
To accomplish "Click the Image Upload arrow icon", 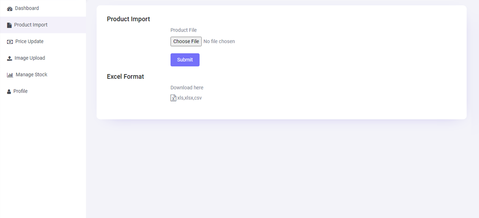I will tap(10, 58).
